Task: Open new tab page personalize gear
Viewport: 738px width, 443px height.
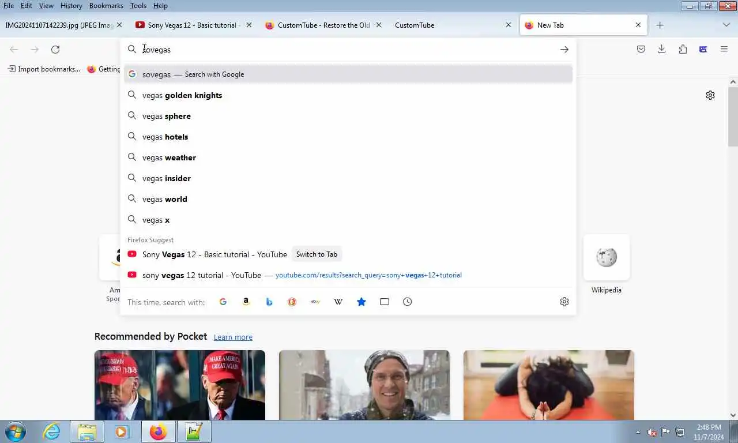Action: [x=710, y=95]
